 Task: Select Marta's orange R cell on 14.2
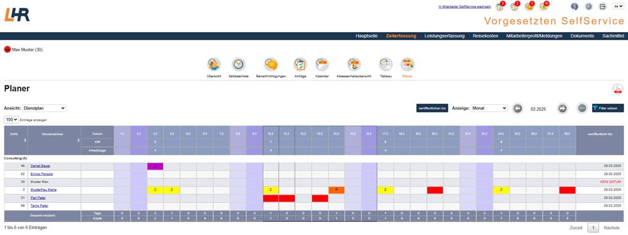[x=337, y=190]
